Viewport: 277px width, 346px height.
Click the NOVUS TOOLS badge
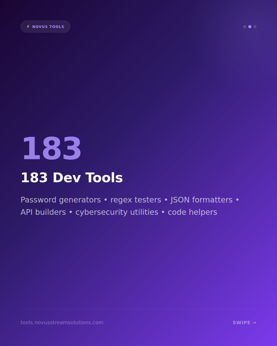click(45, 26)
